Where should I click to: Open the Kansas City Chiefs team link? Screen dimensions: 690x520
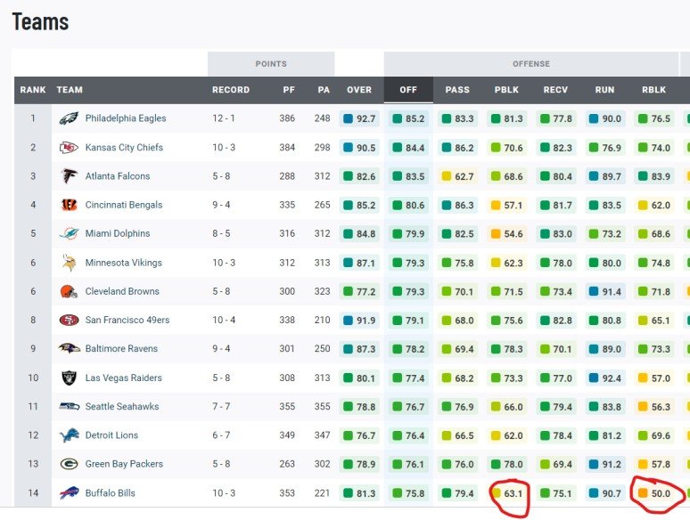124,147
